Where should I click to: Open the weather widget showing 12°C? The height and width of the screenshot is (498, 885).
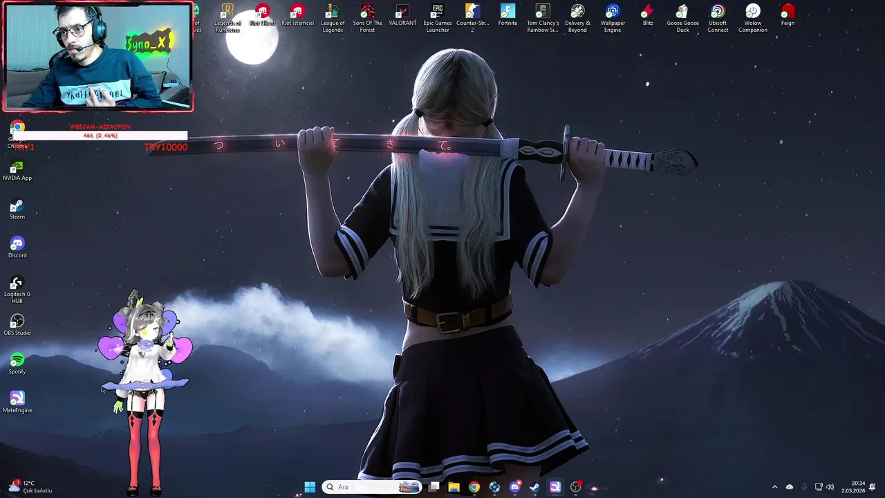point(29,487)
